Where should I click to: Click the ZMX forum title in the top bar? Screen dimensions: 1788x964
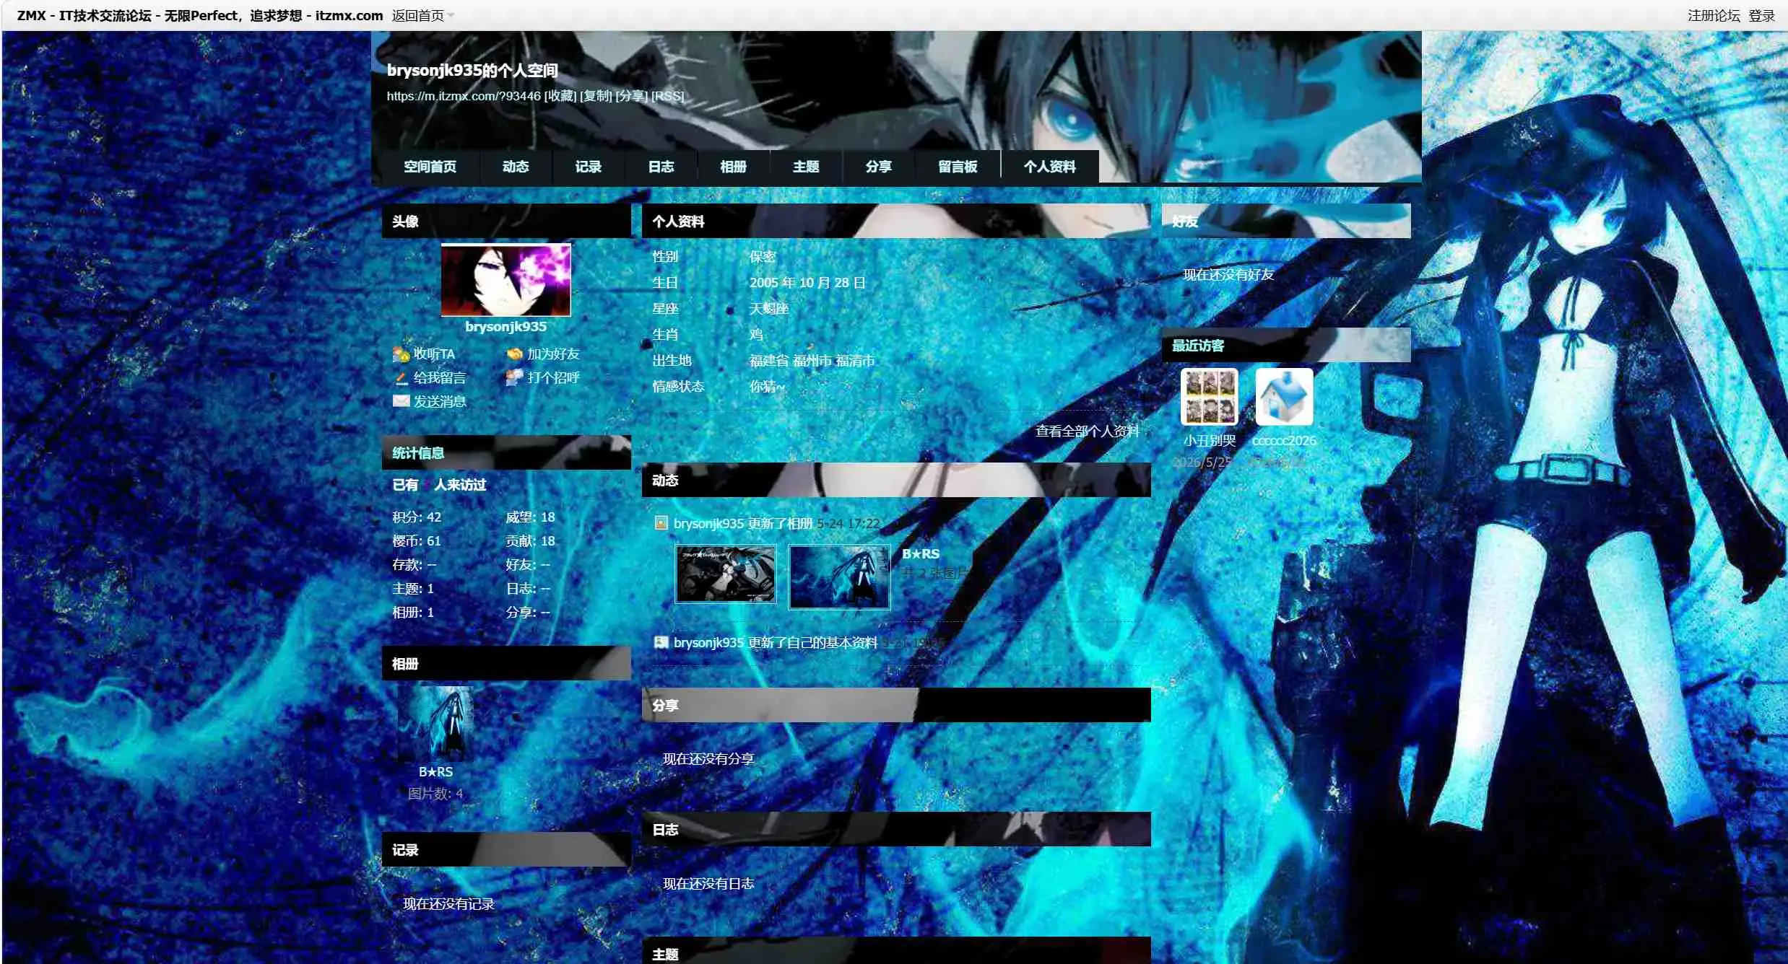coord(200,15)
